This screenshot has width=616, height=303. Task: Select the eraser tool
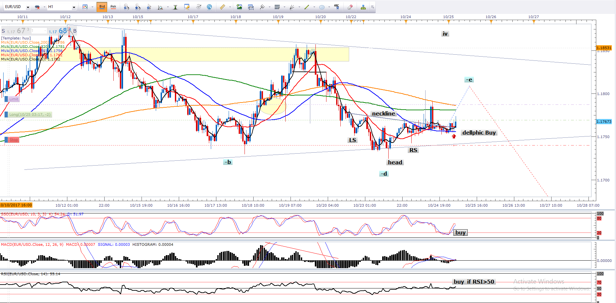pos(350,7)
